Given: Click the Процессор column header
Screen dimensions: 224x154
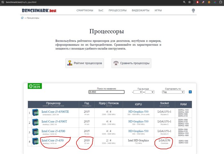Looking at the screenshot, I should tap(53, 104).
